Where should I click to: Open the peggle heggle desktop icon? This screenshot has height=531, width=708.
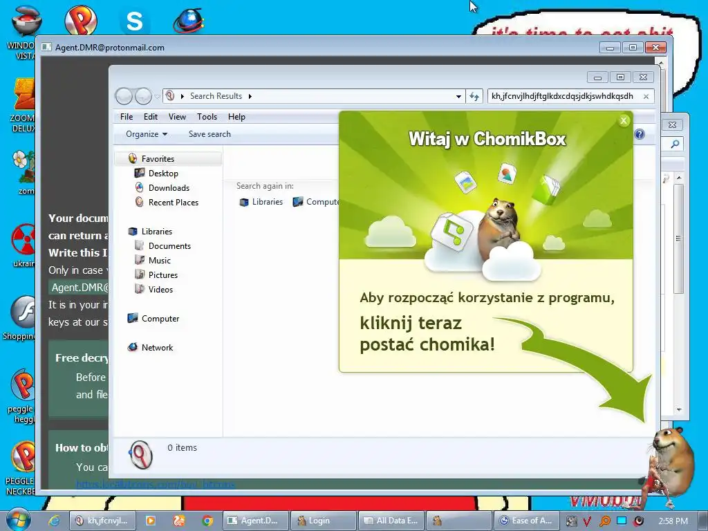(21, 396)
